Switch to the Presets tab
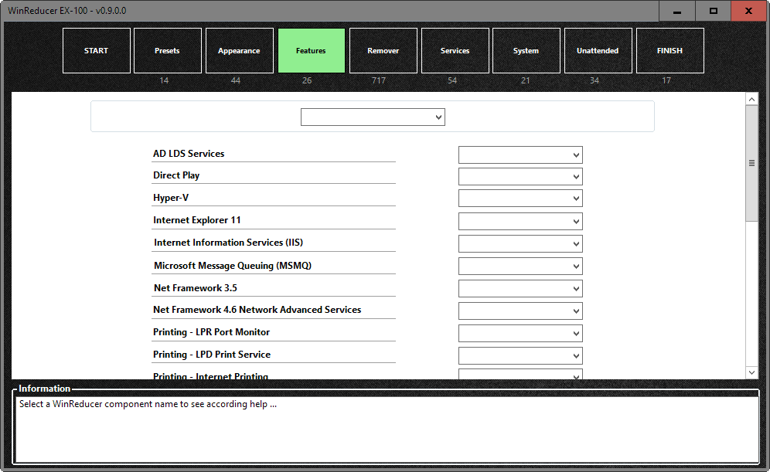 [168, 50]
